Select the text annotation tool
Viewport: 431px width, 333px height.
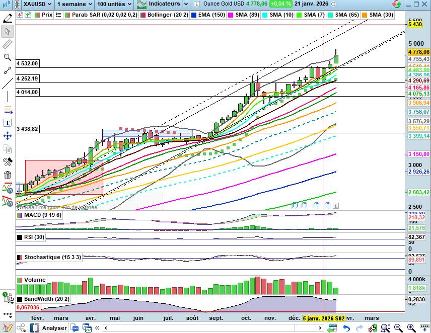[8, 123]
